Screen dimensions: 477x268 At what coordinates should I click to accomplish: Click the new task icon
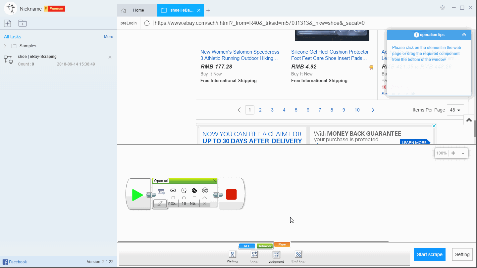[7, 23]
